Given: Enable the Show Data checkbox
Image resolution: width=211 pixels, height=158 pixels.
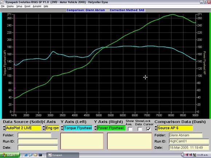Looking at the screenshot, I should point(140,129).
